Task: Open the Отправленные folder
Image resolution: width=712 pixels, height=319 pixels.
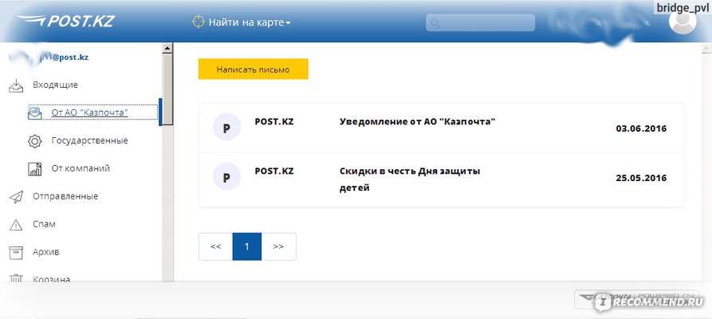Action: click(x=65, y=196)
